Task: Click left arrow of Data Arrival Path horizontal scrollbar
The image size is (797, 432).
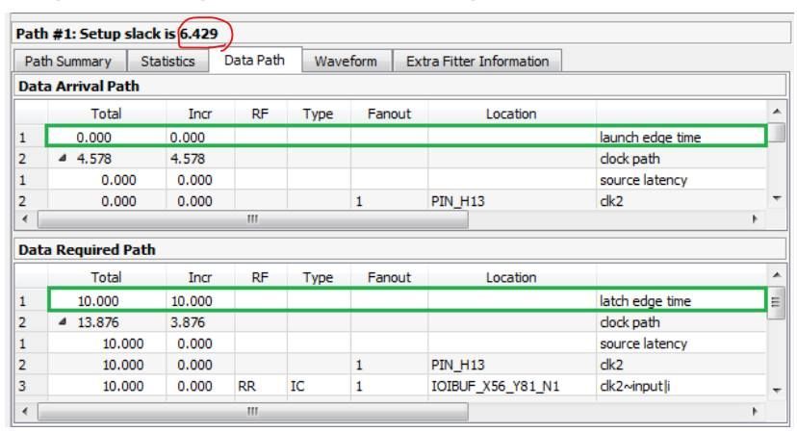Action: 25,219
